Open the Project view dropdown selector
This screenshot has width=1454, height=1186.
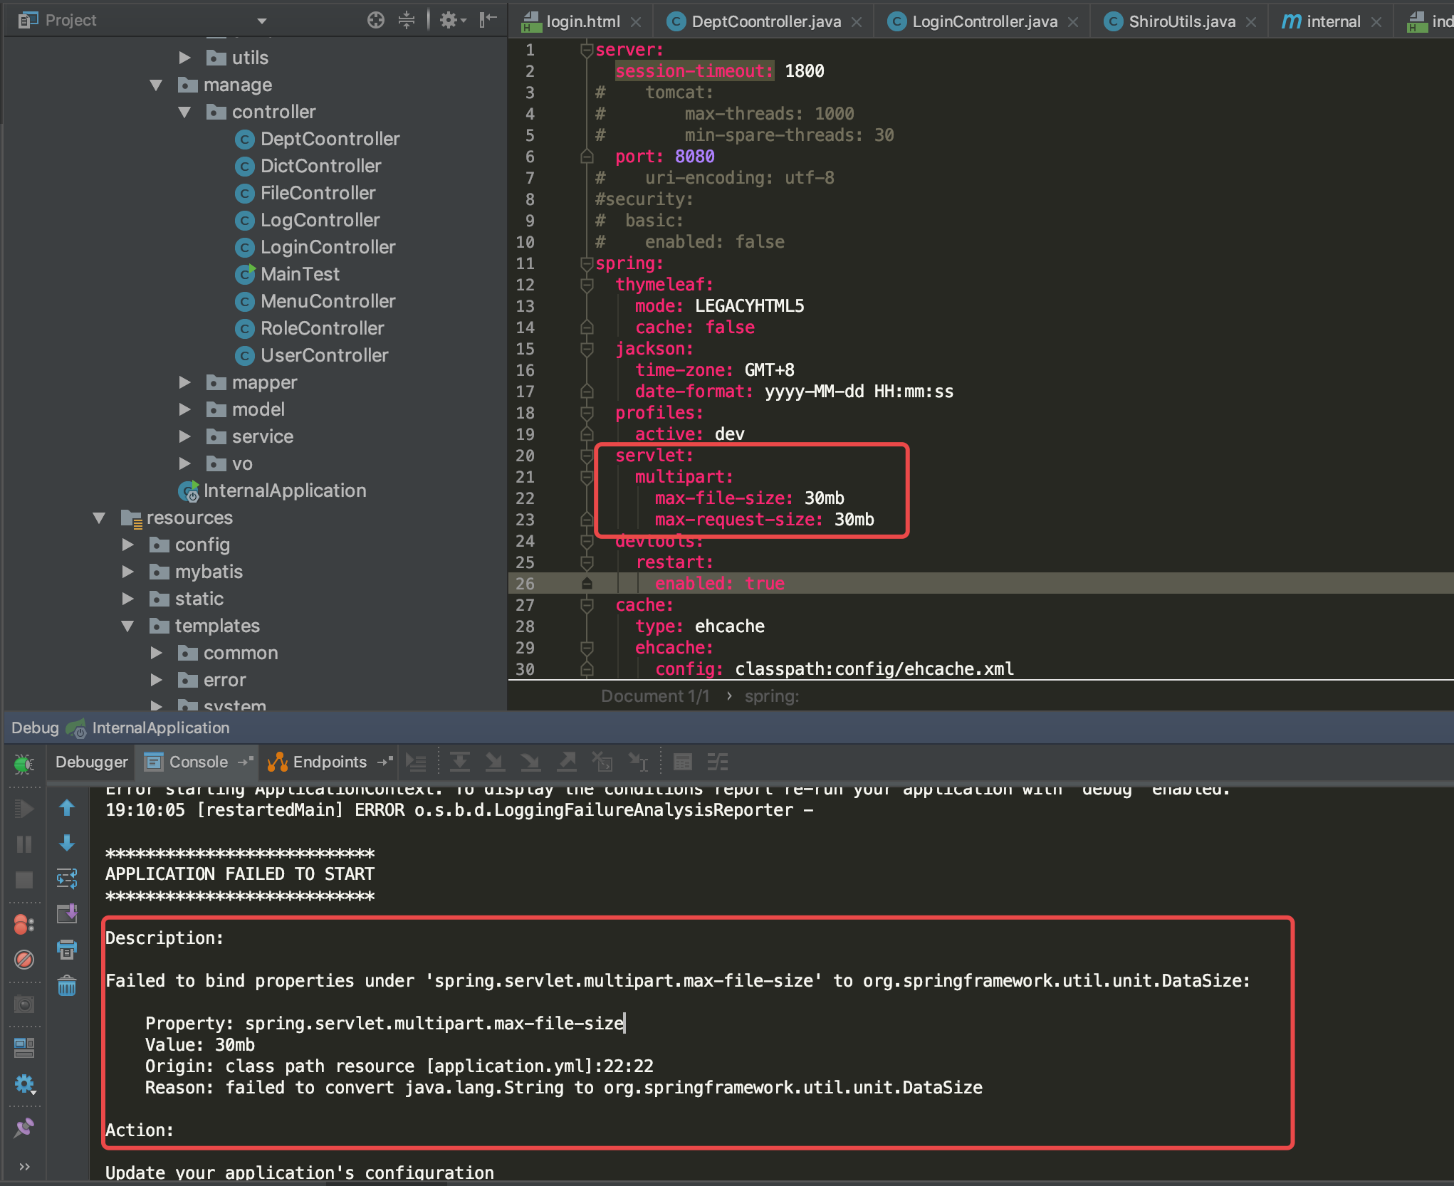262,19
